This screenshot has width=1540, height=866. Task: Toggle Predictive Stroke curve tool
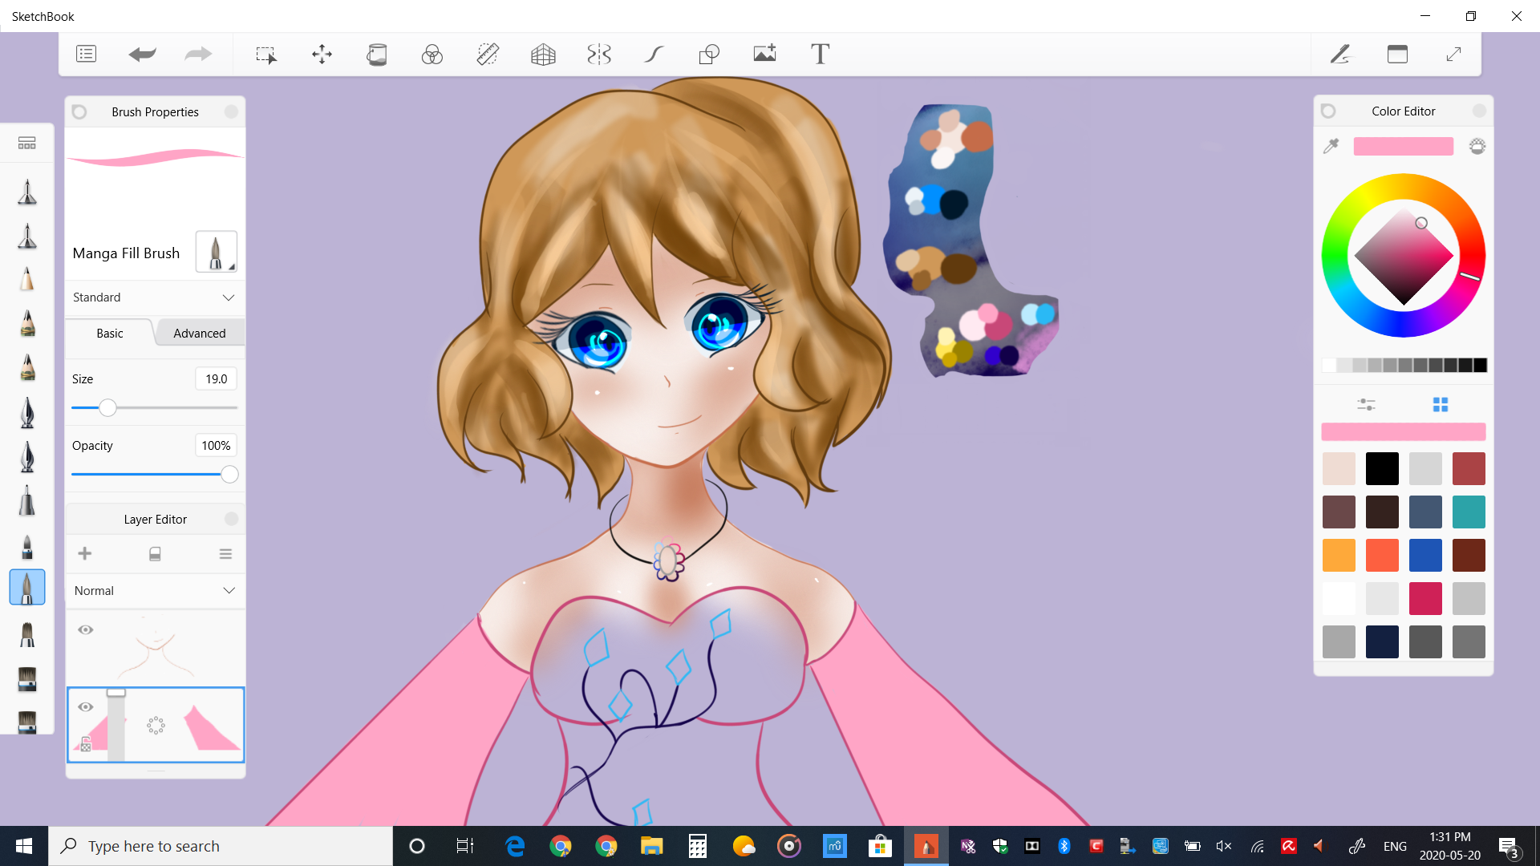(x=654, y=54)
